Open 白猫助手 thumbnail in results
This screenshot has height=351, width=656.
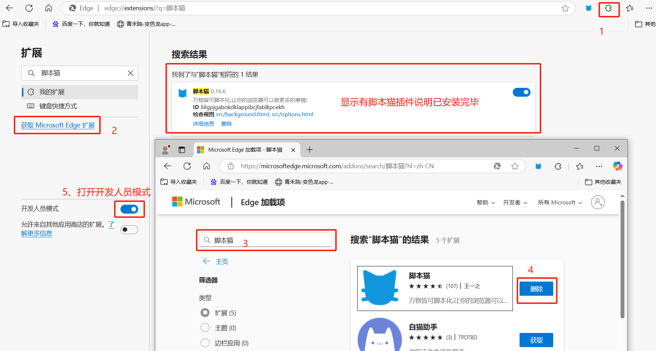coord(380,335)
